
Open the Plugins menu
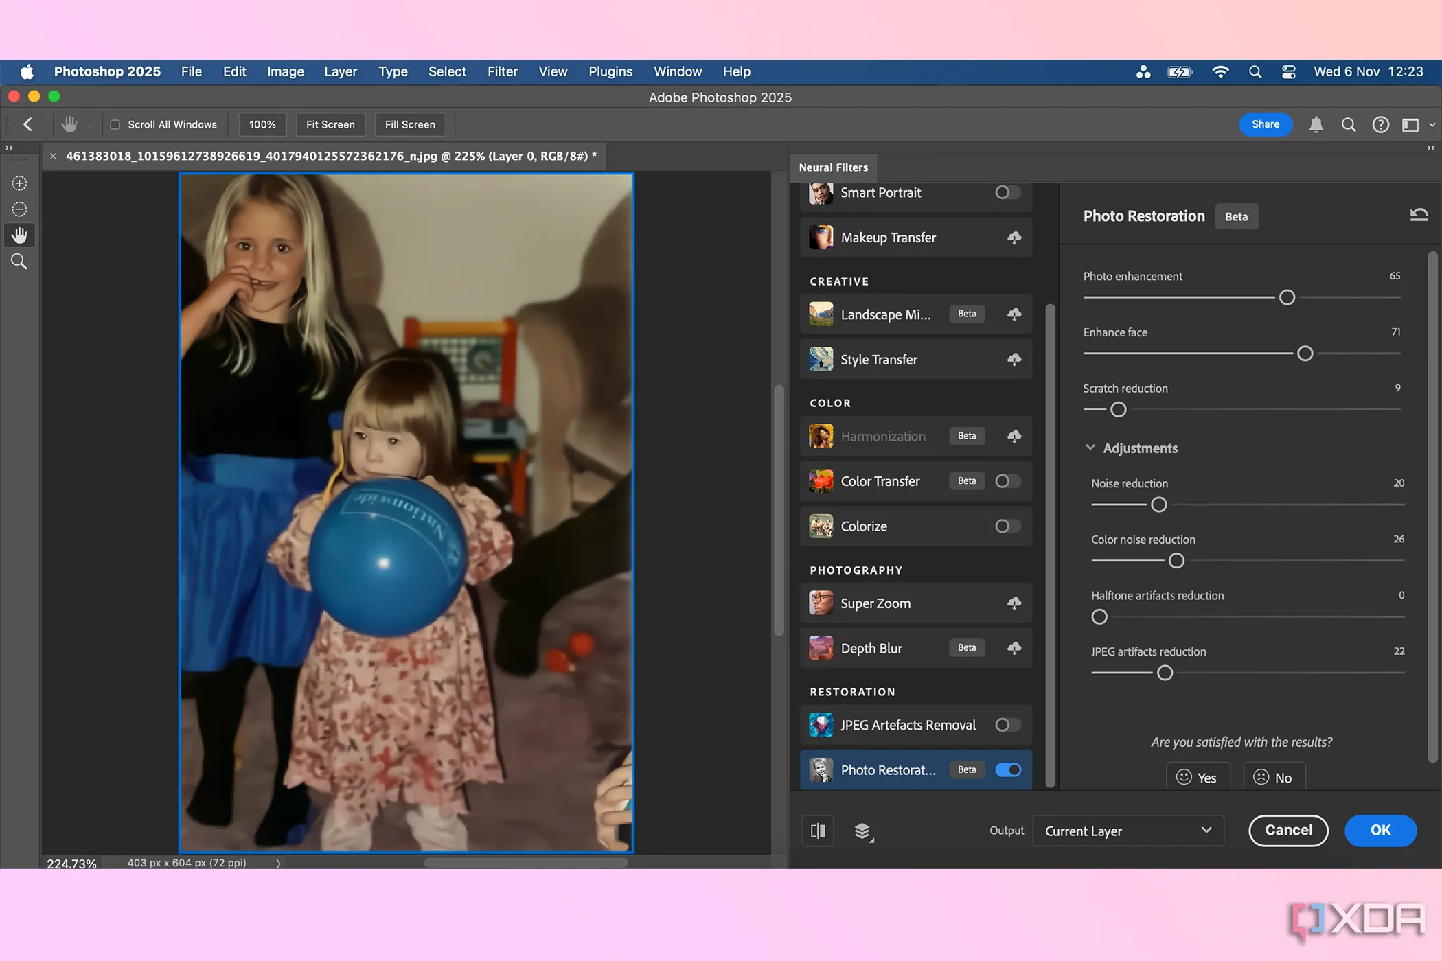point(610,71)
